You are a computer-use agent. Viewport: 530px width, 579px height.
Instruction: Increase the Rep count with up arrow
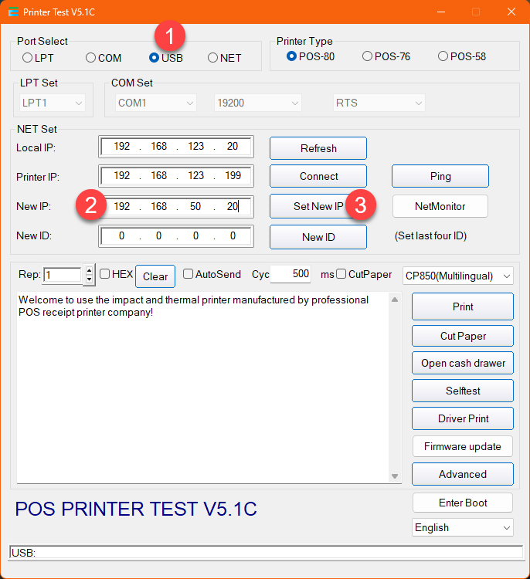[x=90, y=270]
